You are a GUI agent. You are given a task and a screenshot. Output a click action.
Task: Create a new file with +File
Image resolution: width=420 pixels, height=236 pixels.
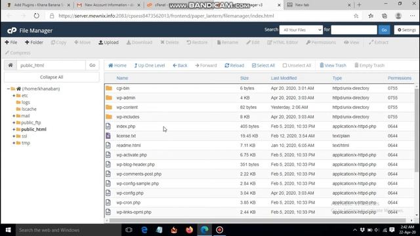pos(11,42)
